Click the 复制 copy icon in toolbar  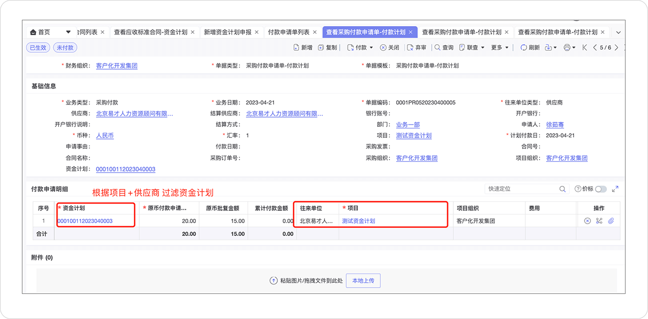pos(321,47)
